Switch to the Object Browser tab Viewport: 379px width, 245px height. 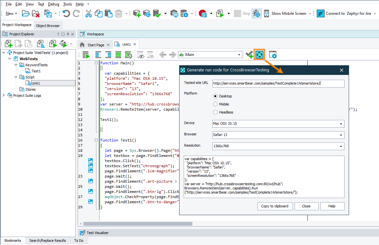click(48, 25)
